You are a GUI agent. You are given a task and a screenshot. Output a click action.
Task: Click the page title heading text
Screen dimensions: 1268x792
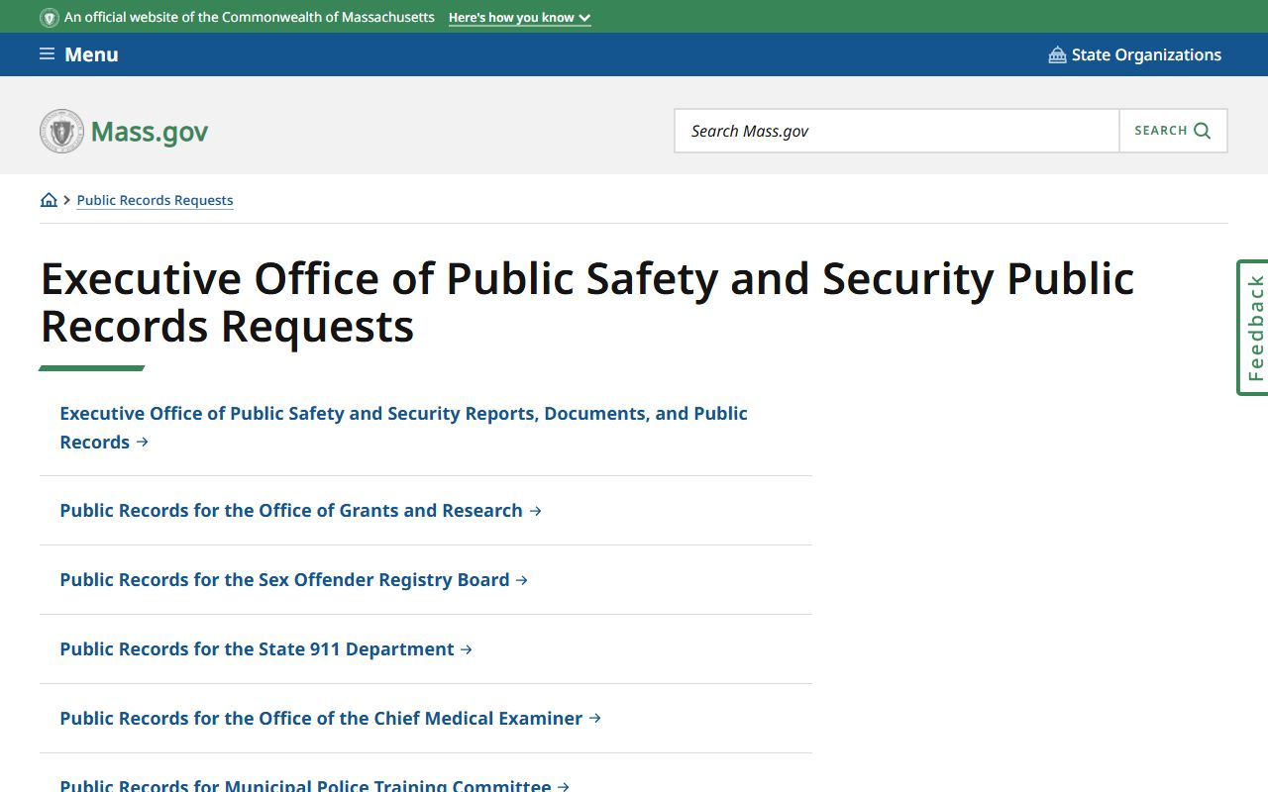587,302
